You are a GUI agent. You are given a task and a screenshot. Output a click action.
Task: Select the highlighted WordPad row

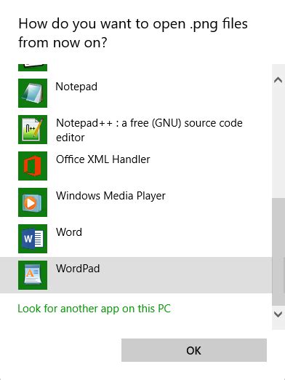coord(136,275)
